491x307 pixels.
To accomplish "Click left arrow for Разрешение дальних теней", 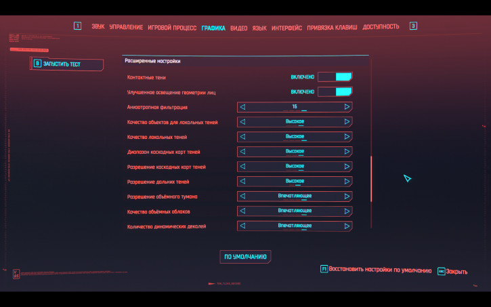I will (242, 182).
